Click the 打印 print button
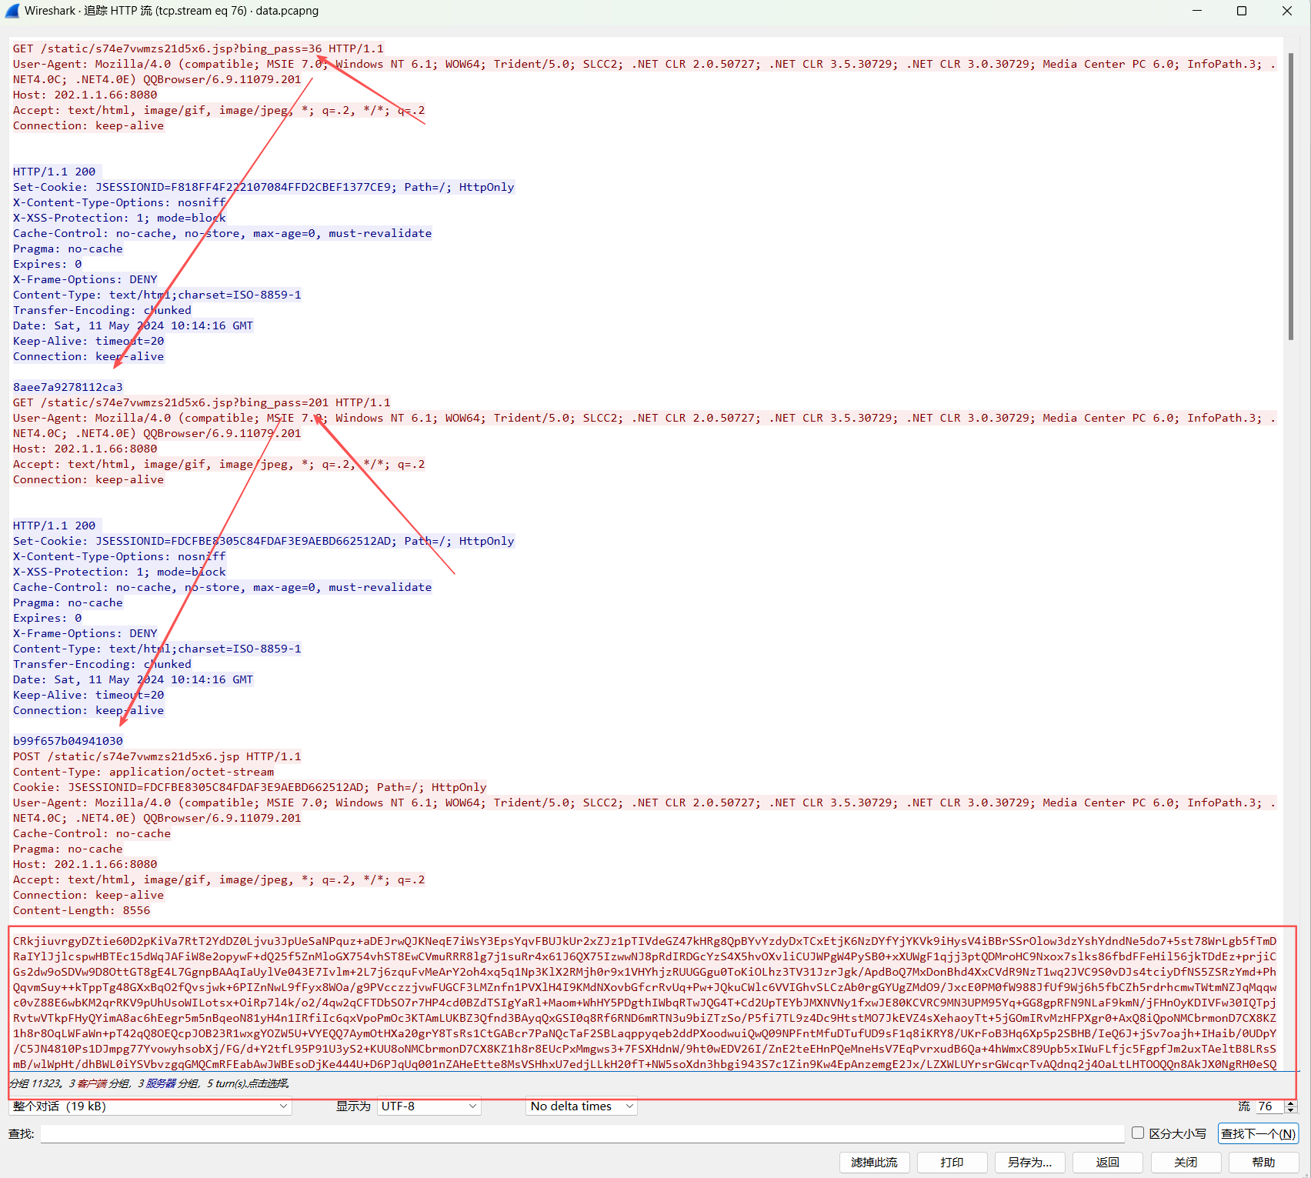The height and width of the screenshot is (1178, 1311). point(952,1163)
